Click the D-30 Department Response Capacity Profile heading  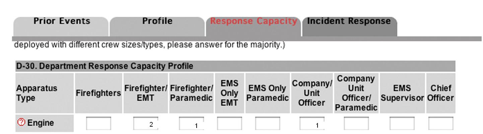(105, 66)
